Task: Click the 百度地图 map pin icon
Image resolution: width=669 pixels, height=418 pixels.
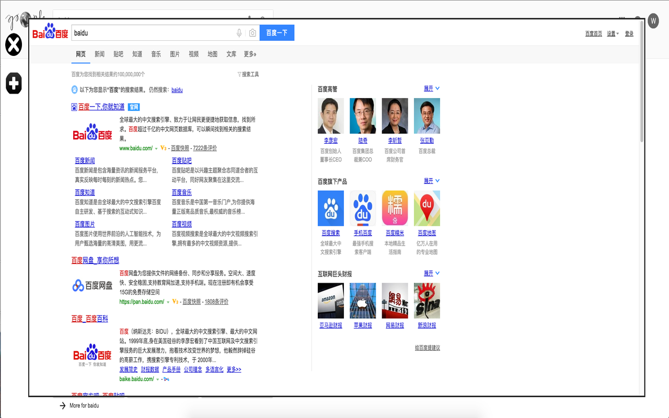Action: 427,208
